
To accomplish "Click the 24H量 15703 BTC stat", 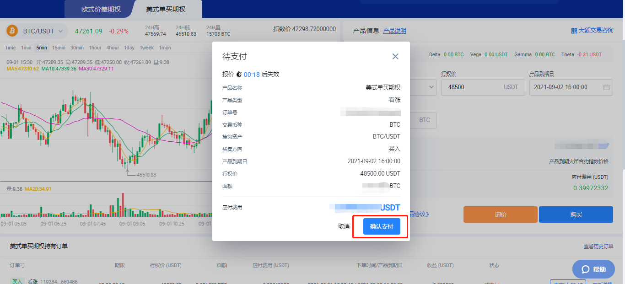I will coord(218,31).
